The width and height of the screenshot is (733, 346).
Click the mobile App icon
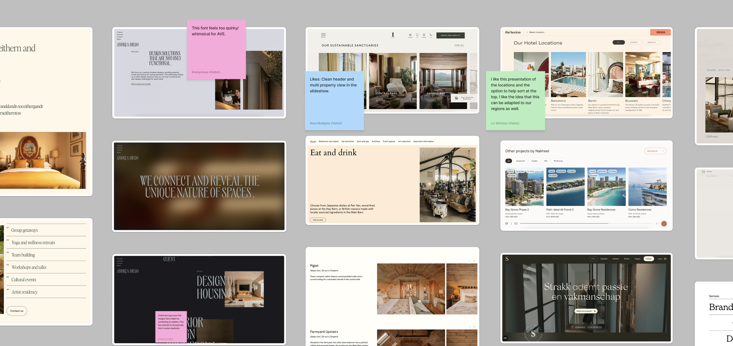click(x=417, y=35)
